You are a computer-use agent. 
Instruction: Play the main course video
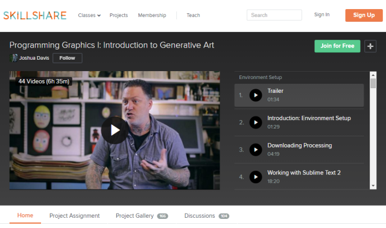pos(115,130)
